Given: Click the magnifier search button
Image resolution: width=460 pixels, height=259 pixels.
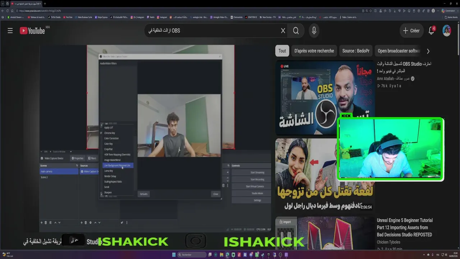Looking at the screenshot, I should click(296, 31).
